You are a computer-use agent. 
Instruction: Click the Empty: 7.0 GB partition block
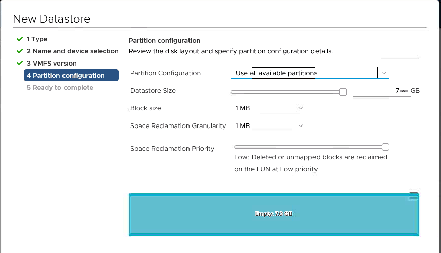(x=274, y=215)
